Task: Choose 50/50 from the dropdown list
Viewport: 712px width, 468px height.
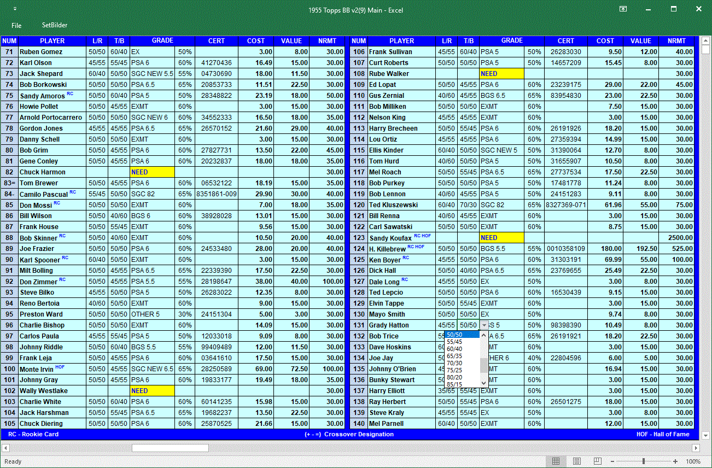Action: coord(462,335)
